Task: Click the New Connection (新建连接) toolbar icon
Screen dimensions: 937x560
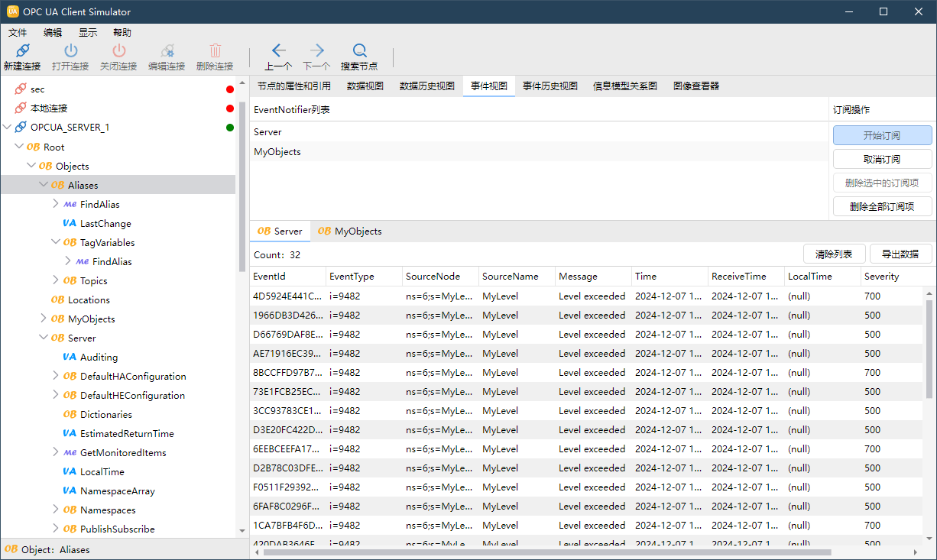Action: 22,52
